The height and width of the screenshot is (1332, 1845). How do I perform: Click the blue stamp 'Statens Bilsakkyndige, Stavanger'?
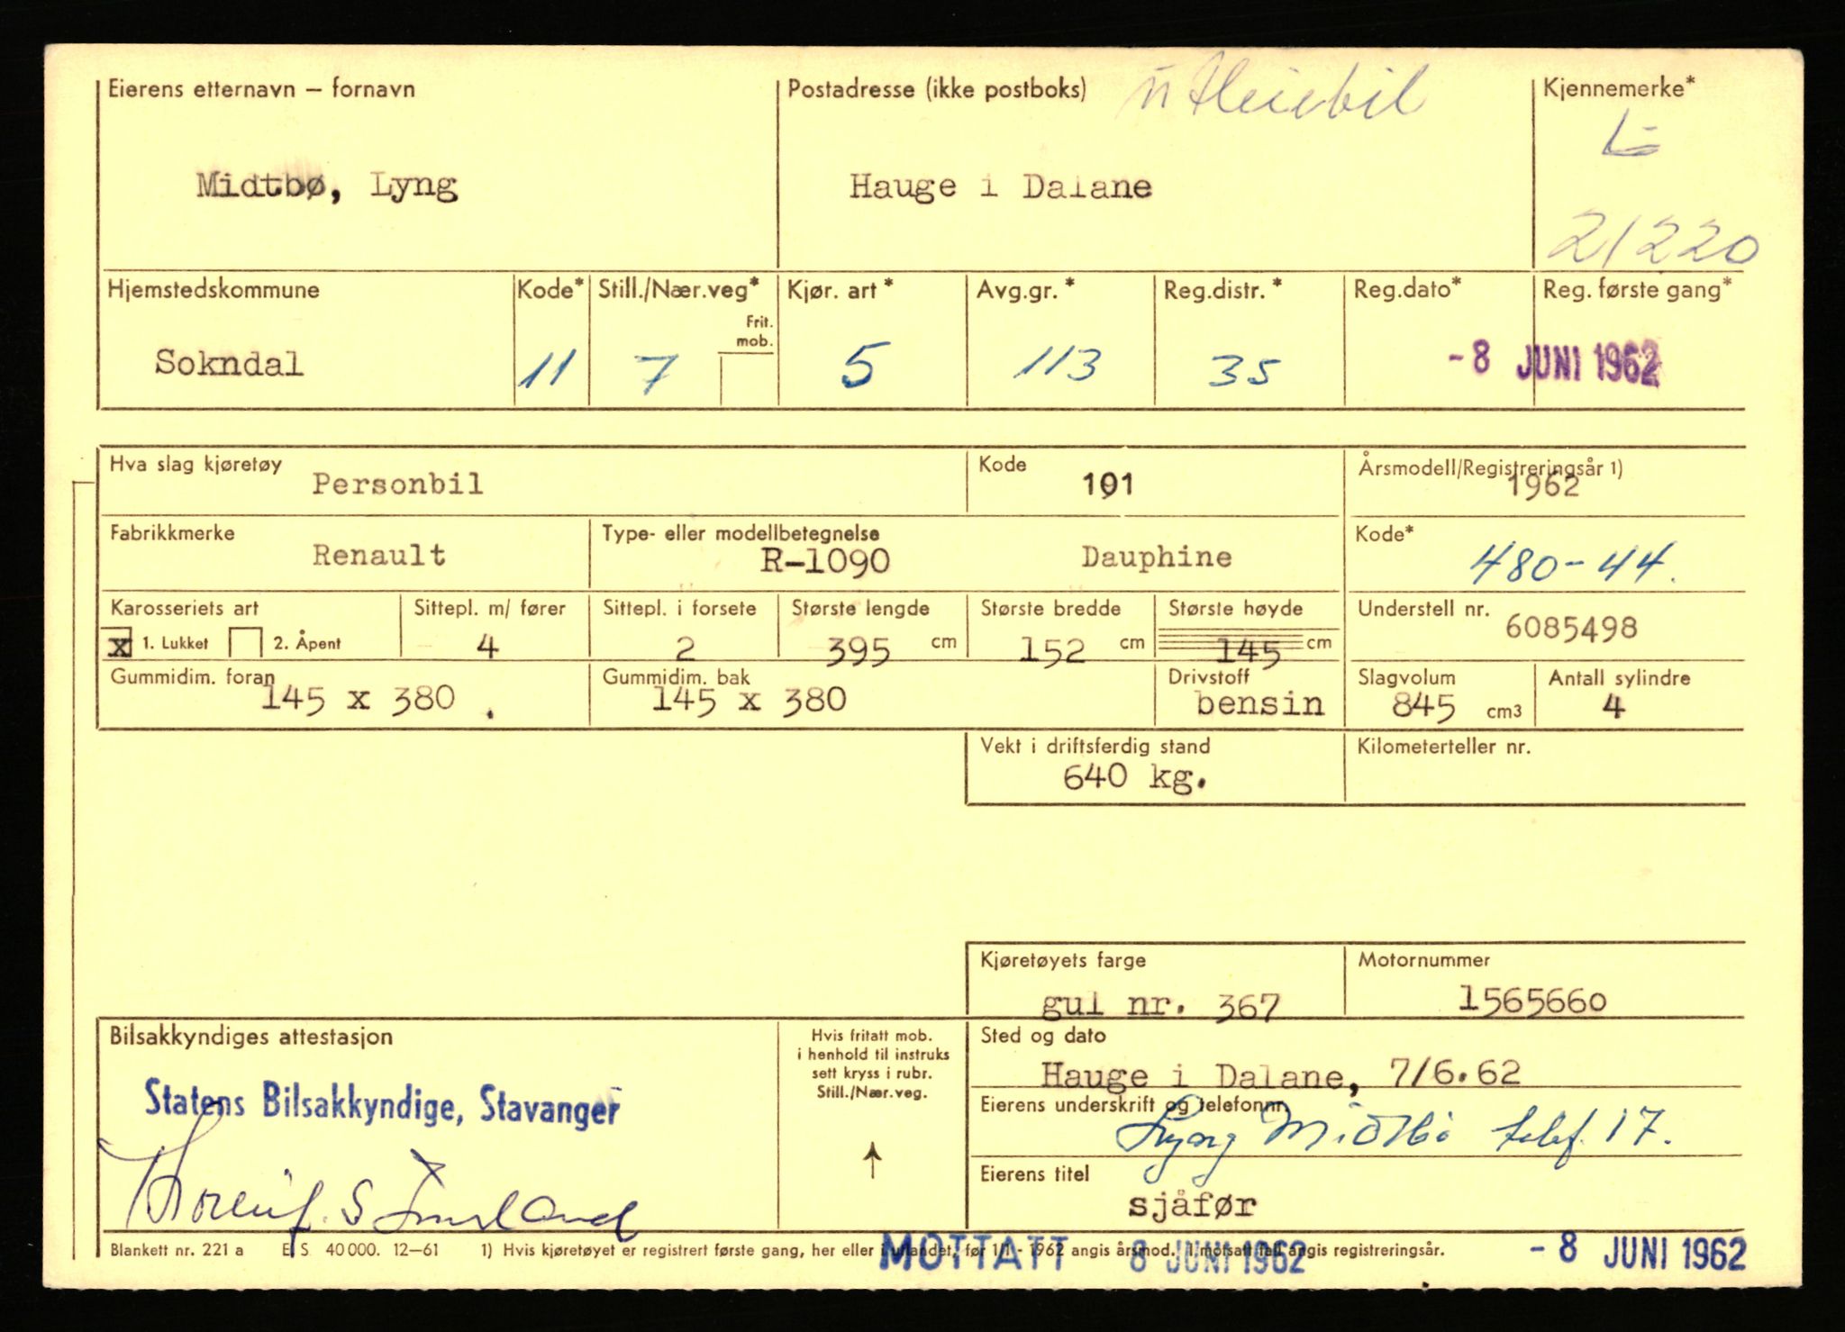[383, 1103]
